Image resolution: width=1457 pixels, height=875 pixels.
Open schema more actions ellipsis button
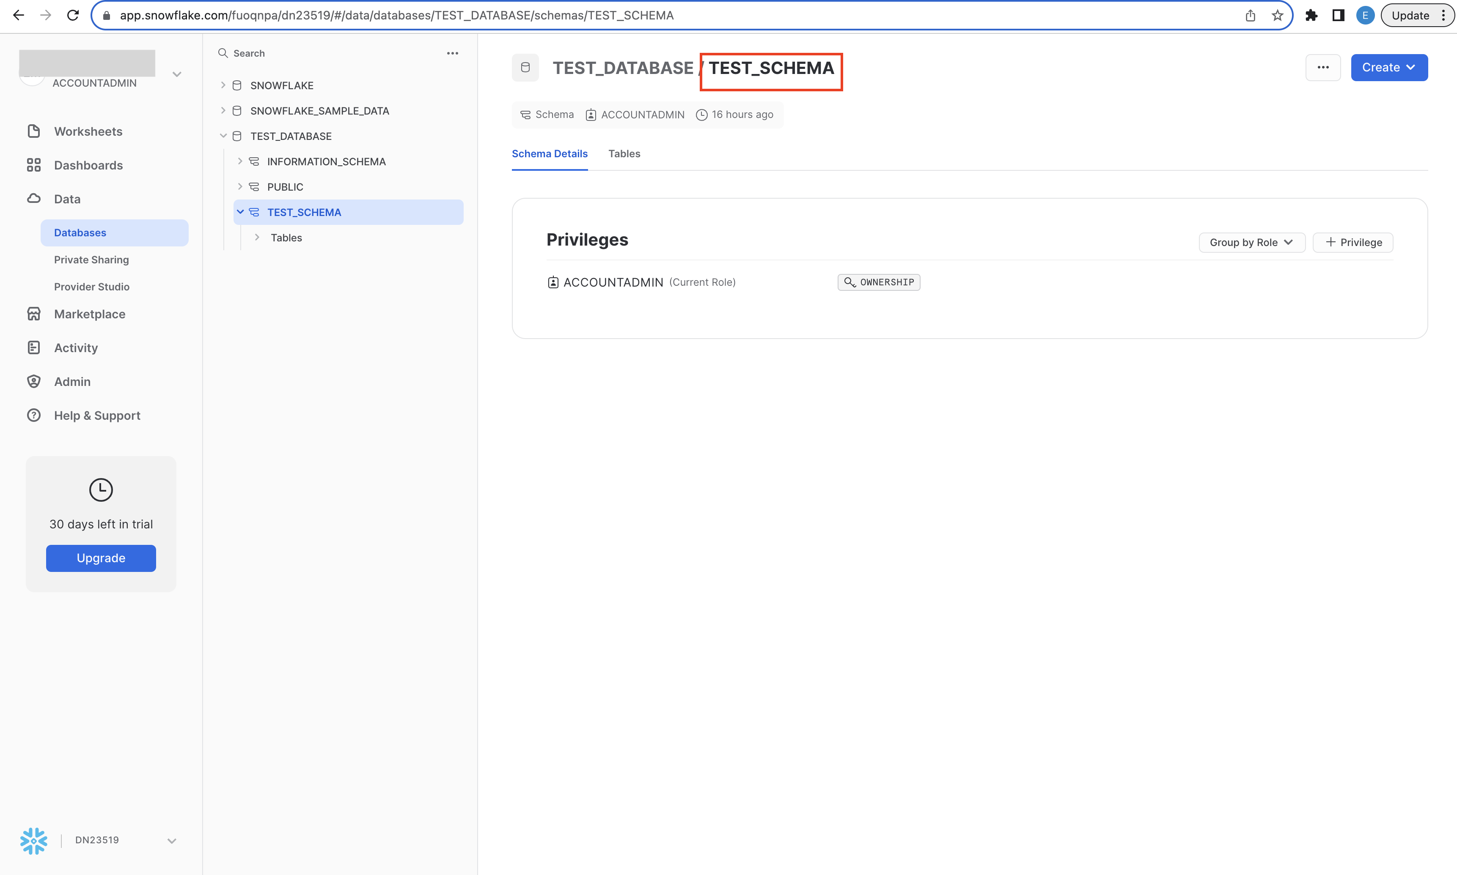[1323, 68]
